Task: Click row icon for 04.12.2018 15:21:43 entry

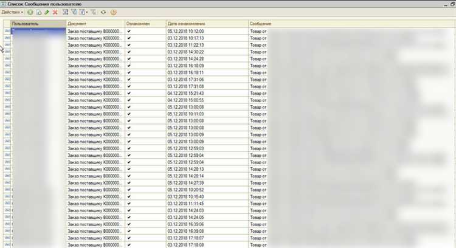Action: (7, 94)
